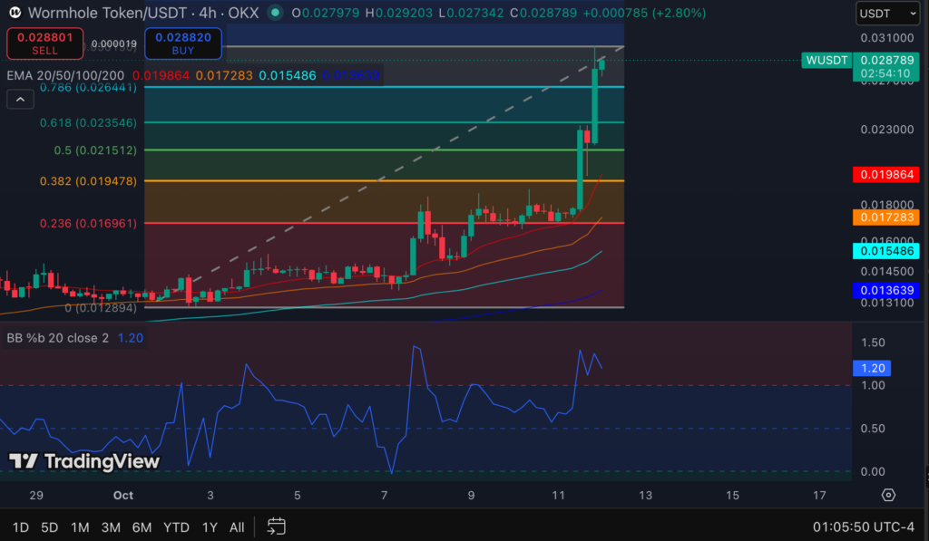Screen dimensions: 929x541
Task: Collapse the indicator legend with the chevron
Action: click(20, 100)
